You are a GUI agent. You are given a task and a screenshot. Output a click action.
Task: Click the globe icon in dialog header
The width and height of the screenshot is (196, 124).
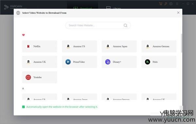pyautogui.click(x=18, y=13)
